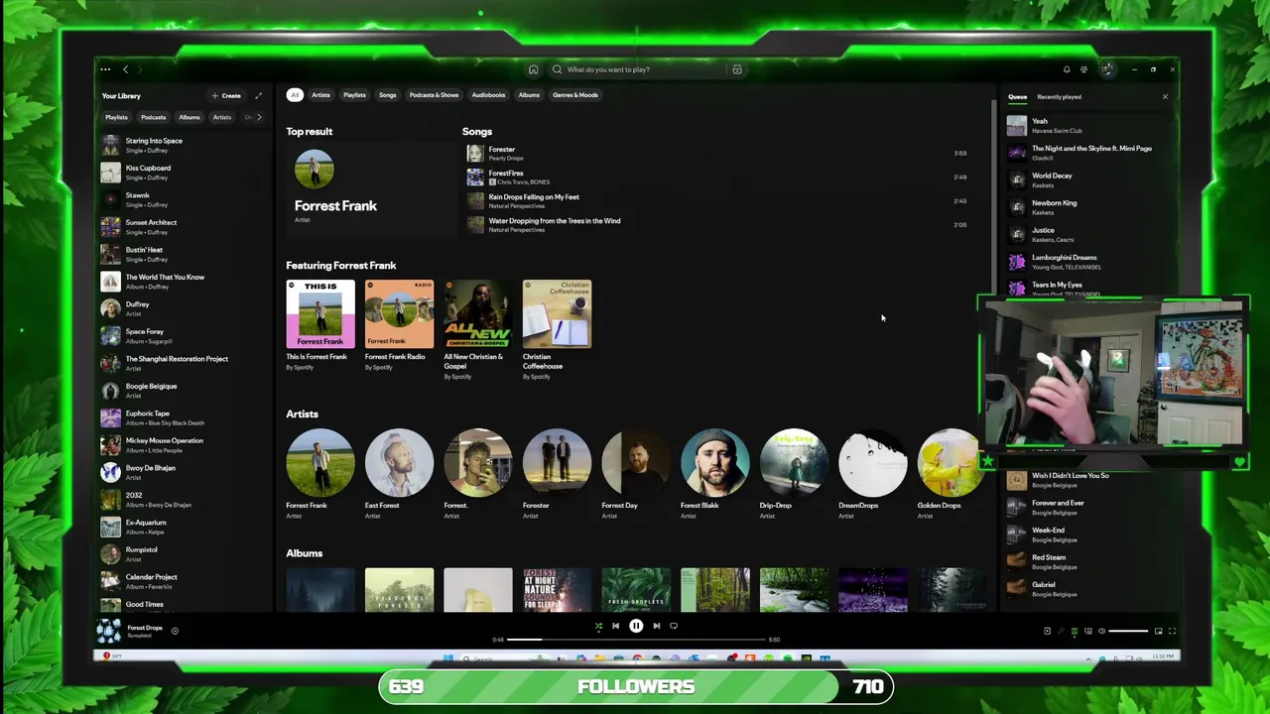This screenshot has width=1270, height=714.
Task: Skip to the next track
Action: (x=656, y=626)
